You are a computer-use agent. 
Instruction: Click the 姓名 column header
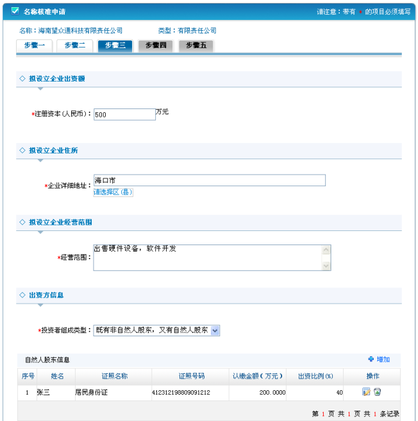(57, 376)
